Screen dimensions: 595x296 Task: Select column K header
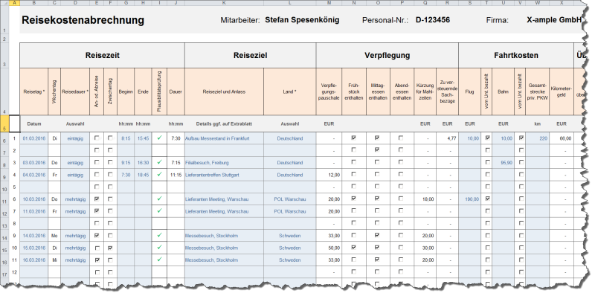click(x=224, y=3)
